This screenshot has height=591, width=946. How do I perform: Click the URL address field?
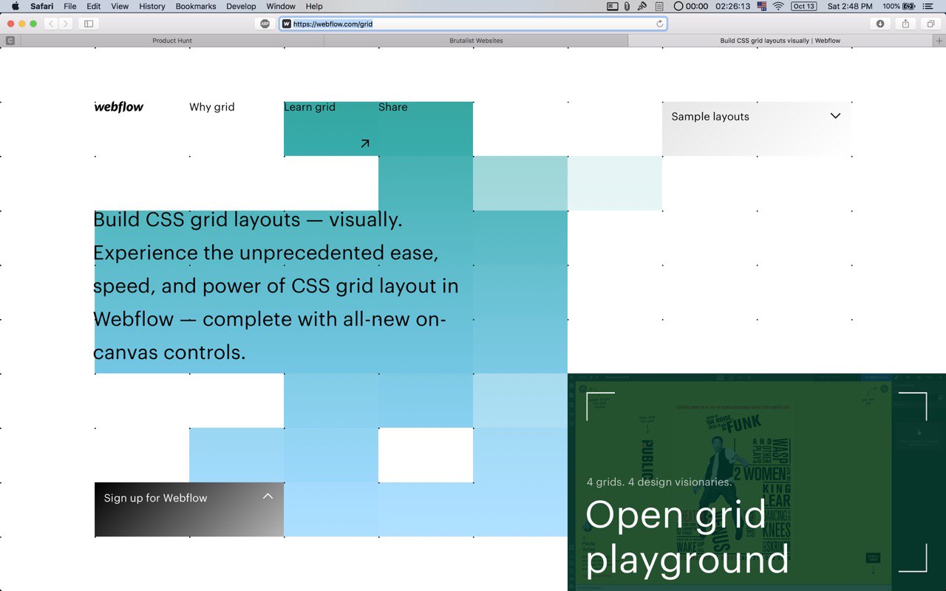[x=473, y=24]
